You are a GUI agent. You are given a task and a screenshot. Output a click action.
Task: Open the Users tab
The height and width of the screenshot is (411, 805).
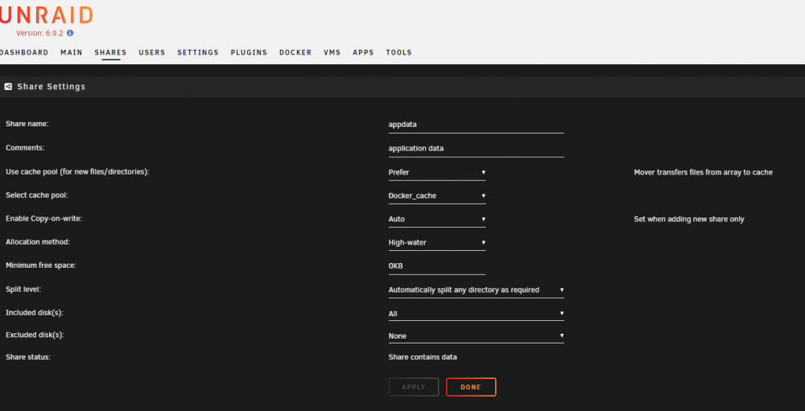click(152, 52)
